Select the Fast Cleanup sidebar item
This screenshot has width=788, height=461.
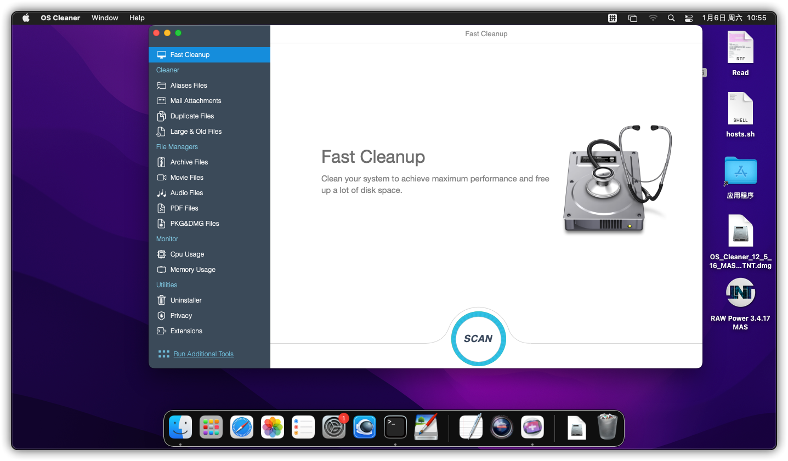click(190, 54)
